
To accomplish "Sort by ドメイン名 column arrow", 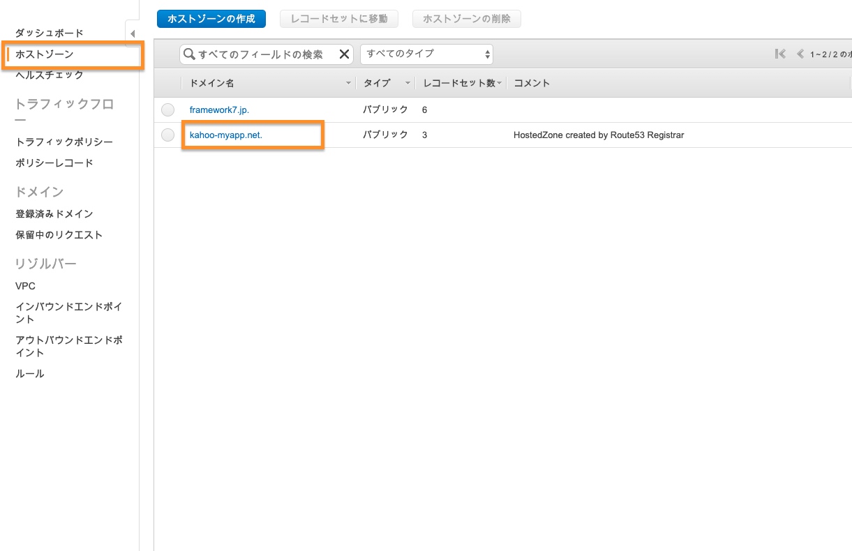I will click(349, 84).
